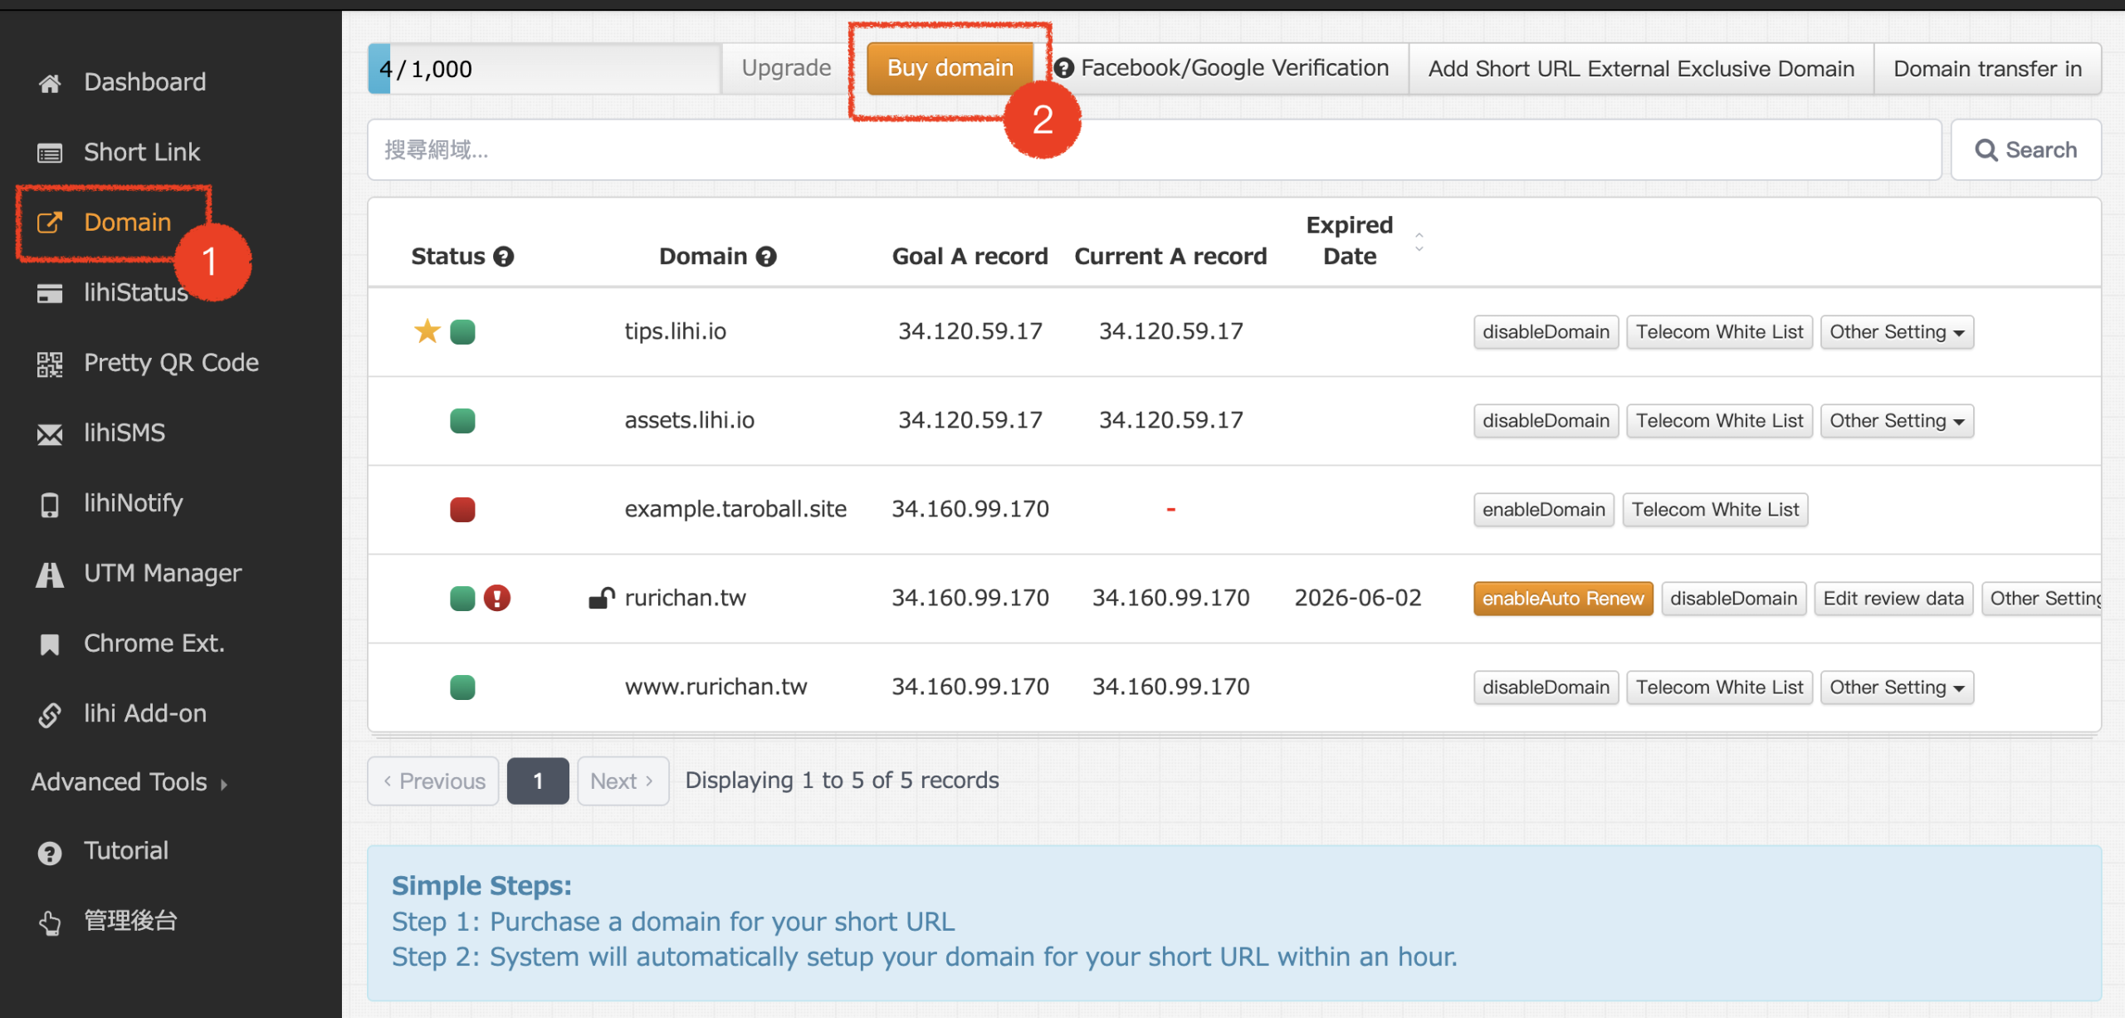Click the gold star on tips.lihi.io
The height and width of the screenshot is (1018, 2125).
click(x=427, y=331)
